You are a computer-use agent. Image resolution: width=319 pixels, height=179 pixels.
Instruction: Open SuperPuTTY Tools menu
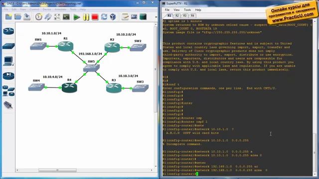point(187,10)
